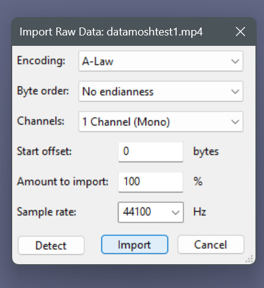Image resolution: width=264 pixels, height=288 pixels.
Task: Click the Import button
Action: pos(134,245)
